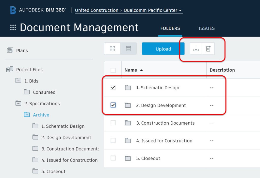
Task: Click folder icon of 5. Closeout row
Action: [x=128, y=158]
